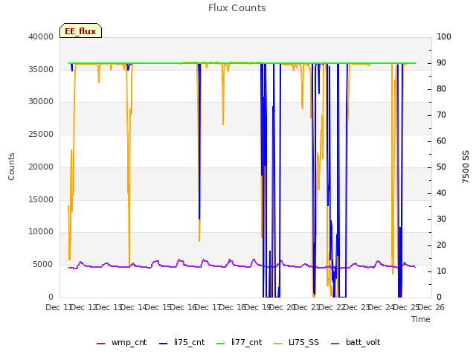The height and width of the screenshot is (357, 476).
Task: Click the green li77_cnt legend swatch
Action: click(x=221, y=344)
